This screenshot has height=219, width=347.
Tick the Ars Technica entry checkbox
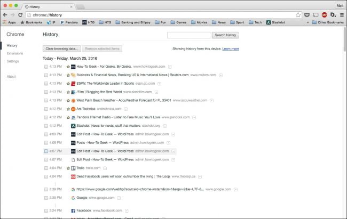(x=46, y=109)
